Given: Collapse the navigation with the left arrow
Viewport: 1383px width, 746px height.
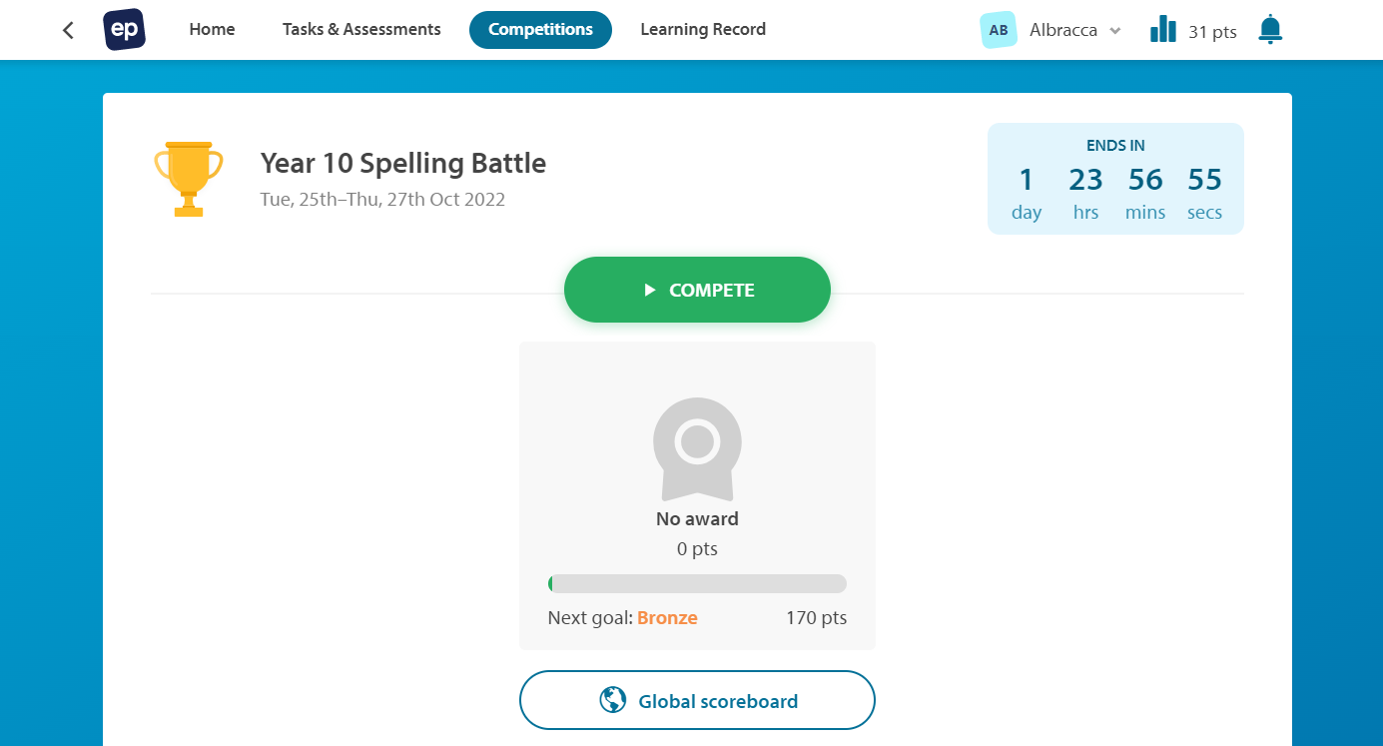Looking at the screenshot, I should pyautogui.click(x=67, y=29).
